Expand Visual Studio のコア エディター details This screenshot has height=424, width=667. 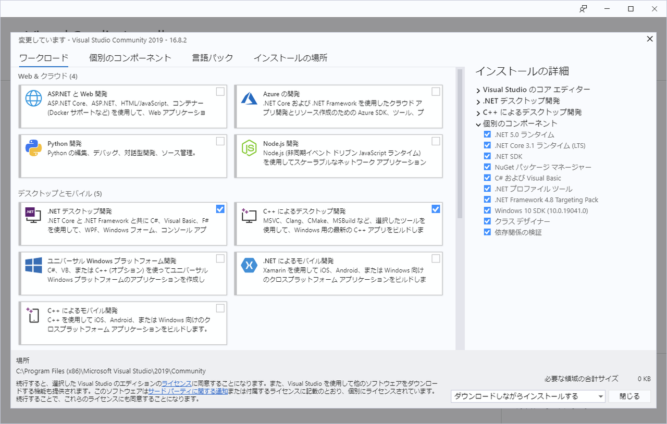478,90
